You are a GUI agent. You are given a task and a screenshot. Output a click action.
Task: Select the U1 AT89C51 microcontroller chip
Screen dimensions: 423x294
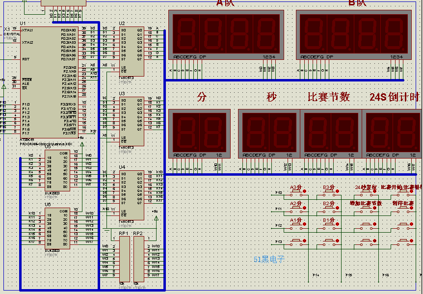pos(50,82)
